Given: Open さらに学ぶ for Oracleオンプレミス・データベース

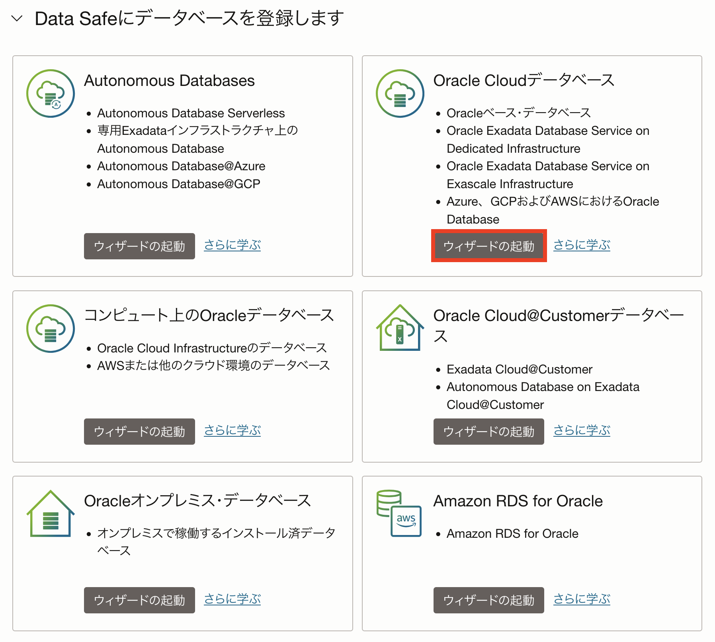Looking at the screenshot, I should click(x=232, y=599).
